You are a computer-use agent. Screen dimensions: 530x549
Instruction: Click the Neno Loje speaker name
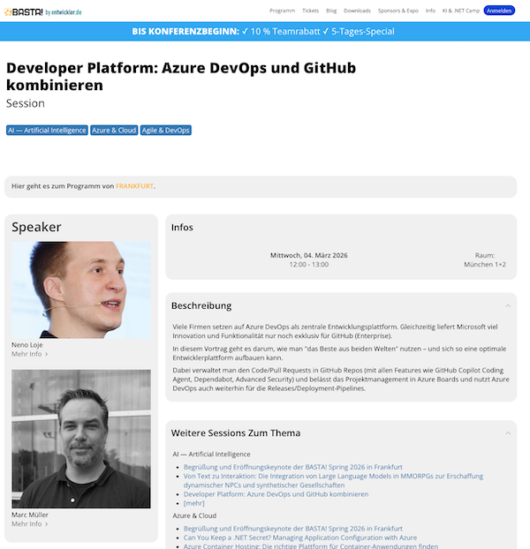click(27, 345)
